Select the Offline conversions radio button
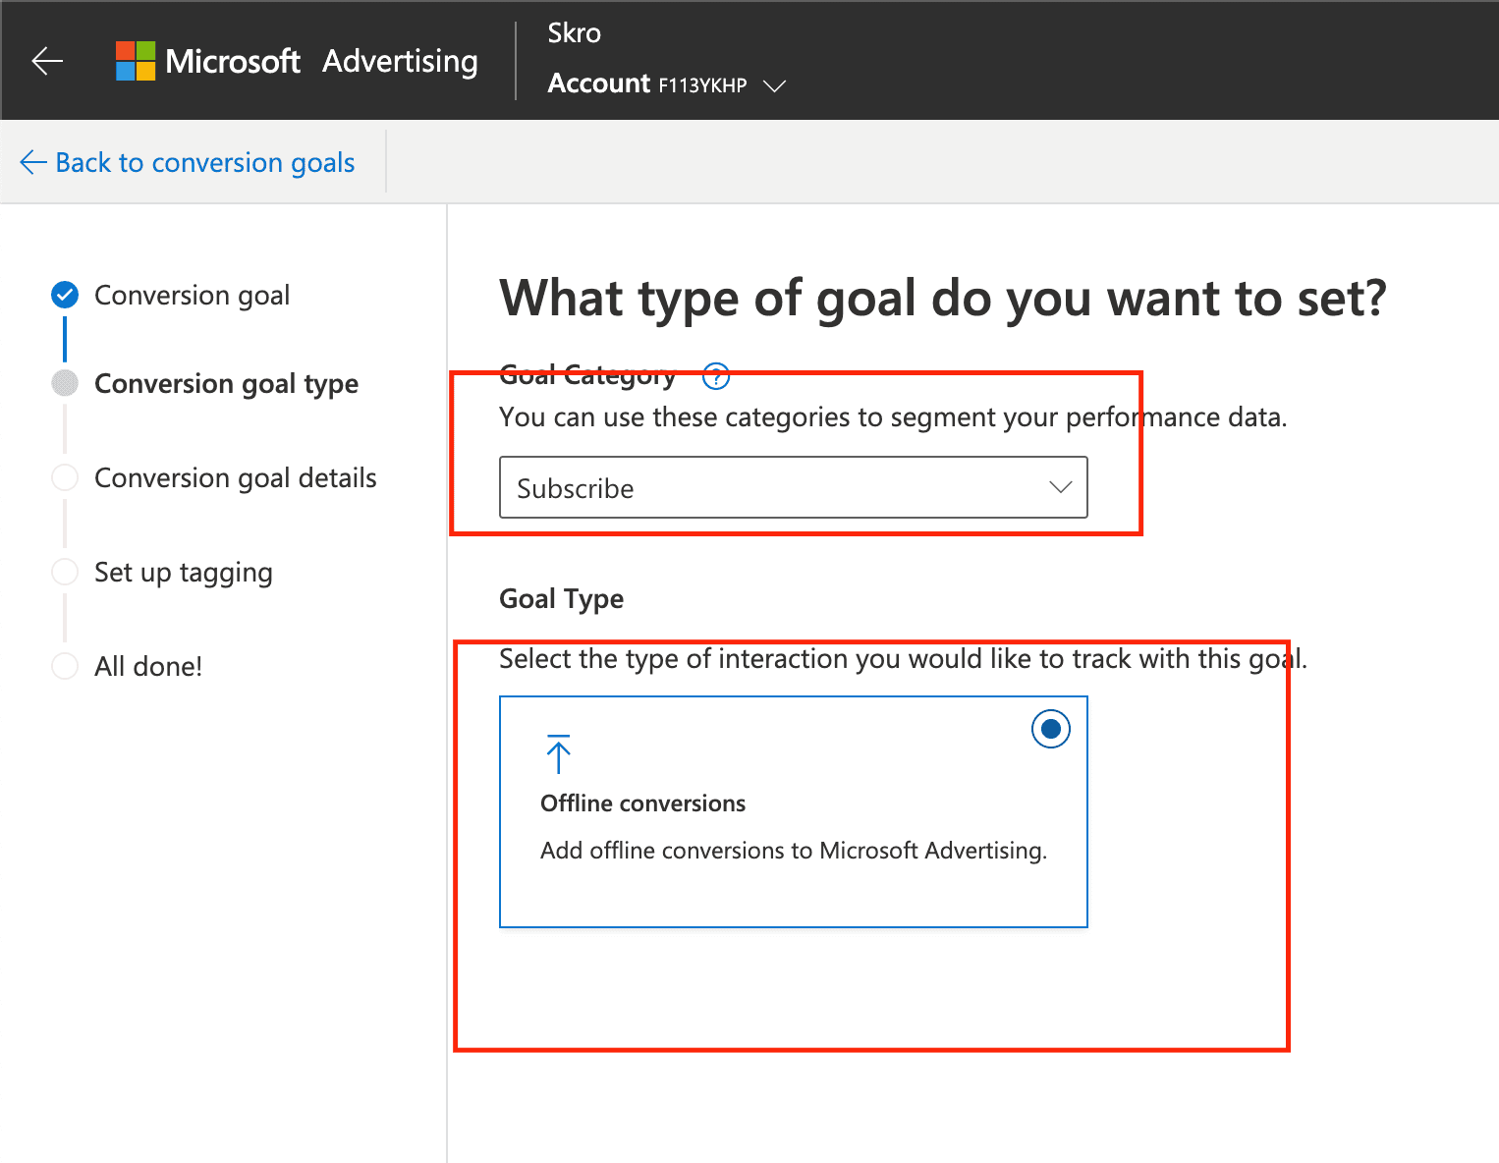Image resolution: width=1499 pixels, height=1163 pixels. [x=1051, y=729]
